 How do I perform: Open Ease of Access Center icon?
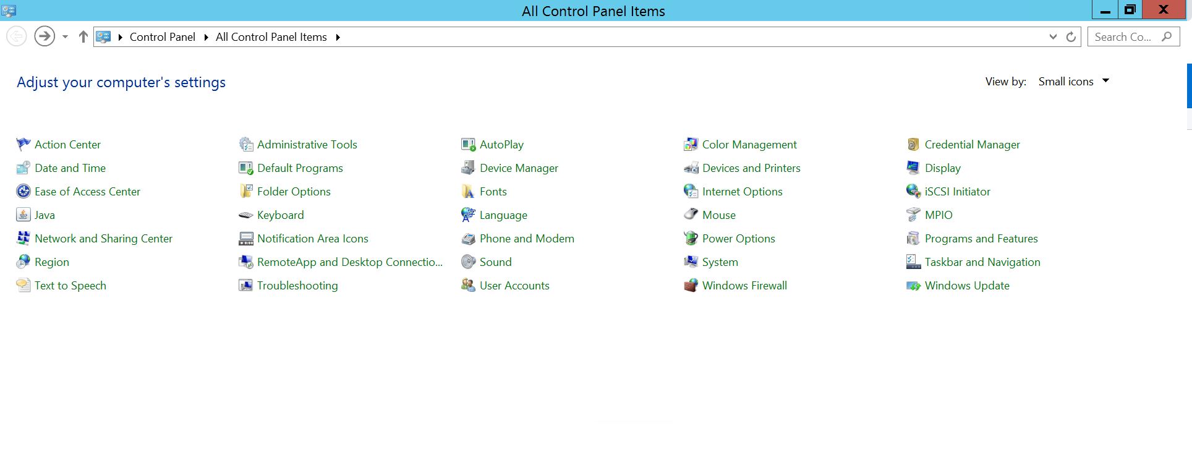click(x=23, y=192)
